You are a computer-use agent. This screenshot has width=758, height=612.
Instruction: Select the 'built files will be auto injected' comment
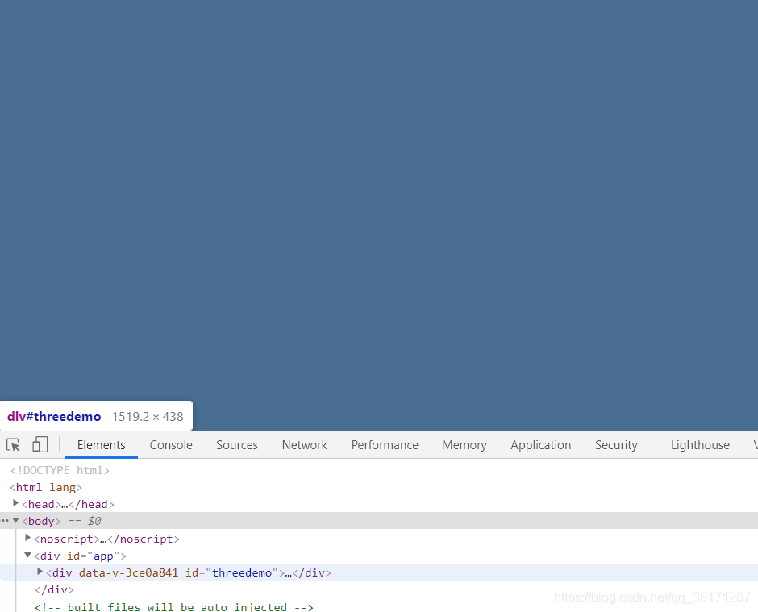pos(174,606)
